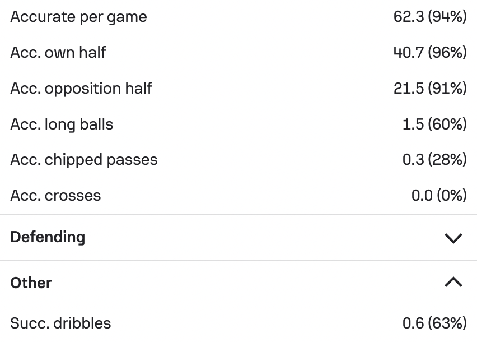This screenshot has width=477, height=342.
Task: Select the 0.0 (0%) value
Action: coord(439,196)
